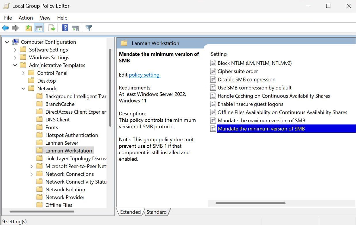Viewport: 356px width, 225px height.
Task: Select the Enable insecure guest logons setting
Action: coord(250,104)
